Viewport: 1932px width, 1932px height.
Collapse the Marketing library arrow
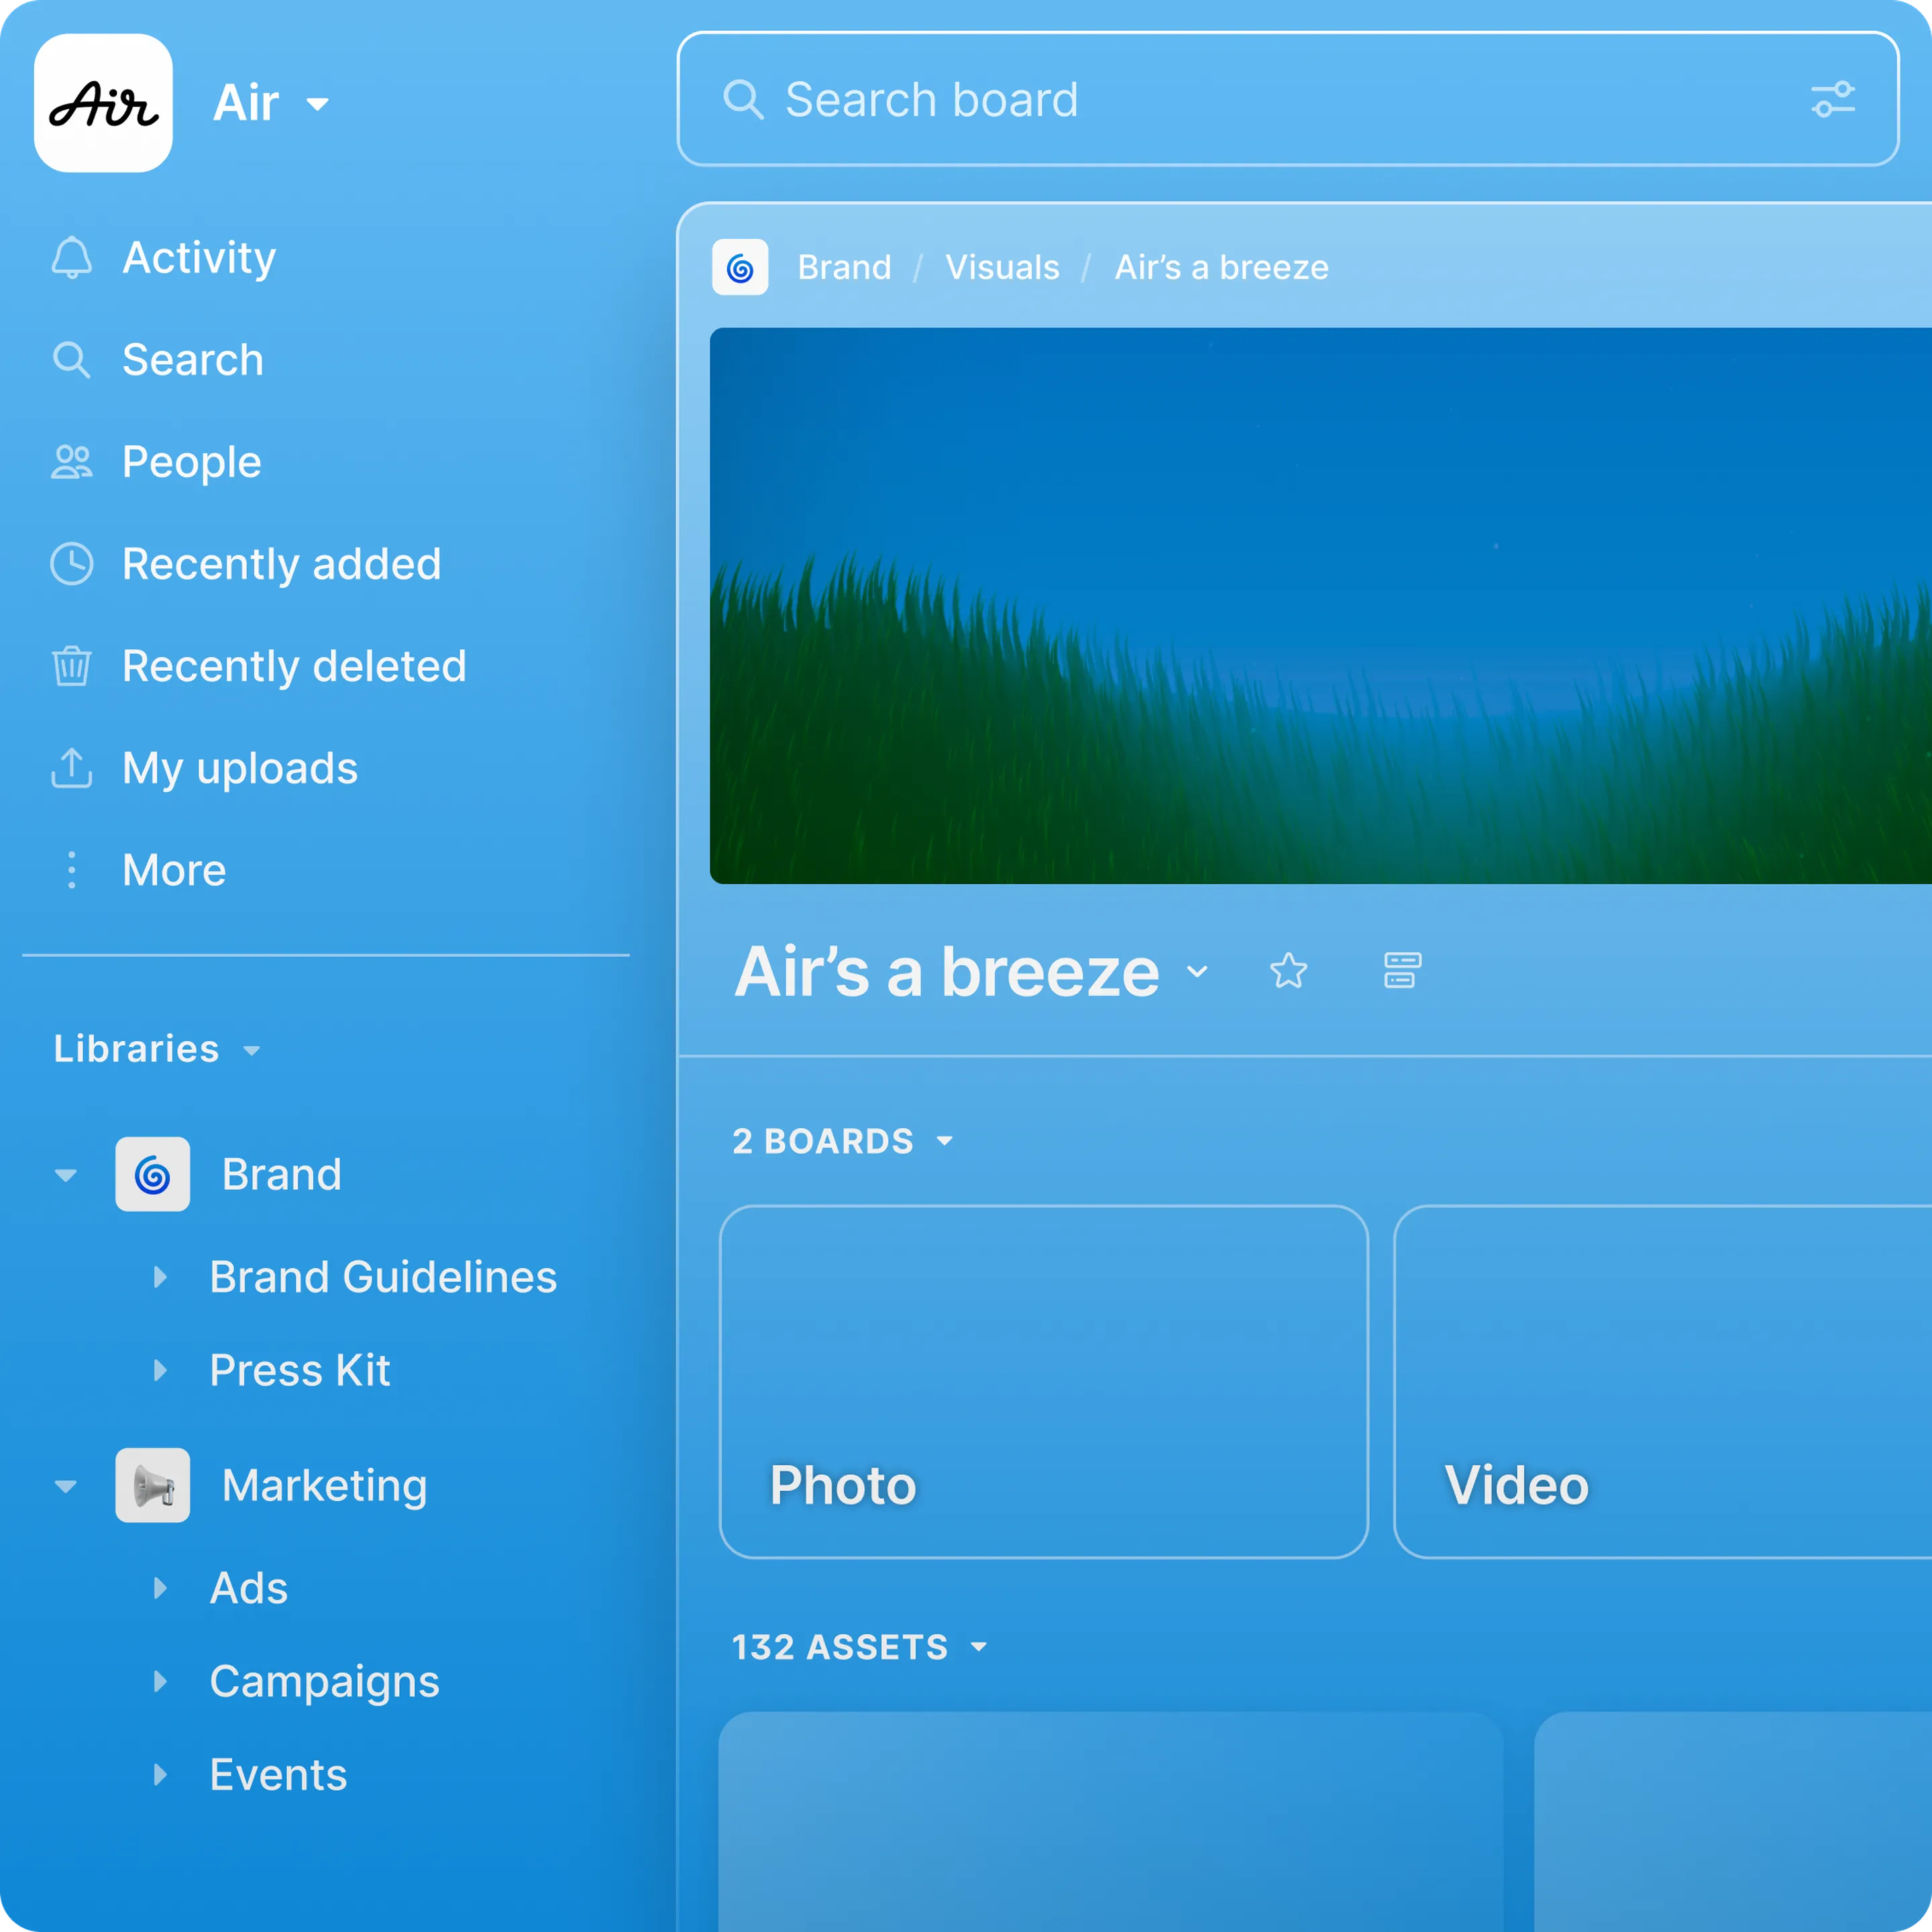click(66, 1486)
